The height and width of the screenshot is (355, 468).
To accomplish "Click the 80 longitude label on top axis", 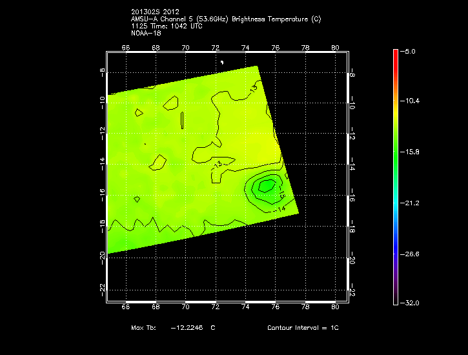I will pyautogui.click(x=335, y=47).
